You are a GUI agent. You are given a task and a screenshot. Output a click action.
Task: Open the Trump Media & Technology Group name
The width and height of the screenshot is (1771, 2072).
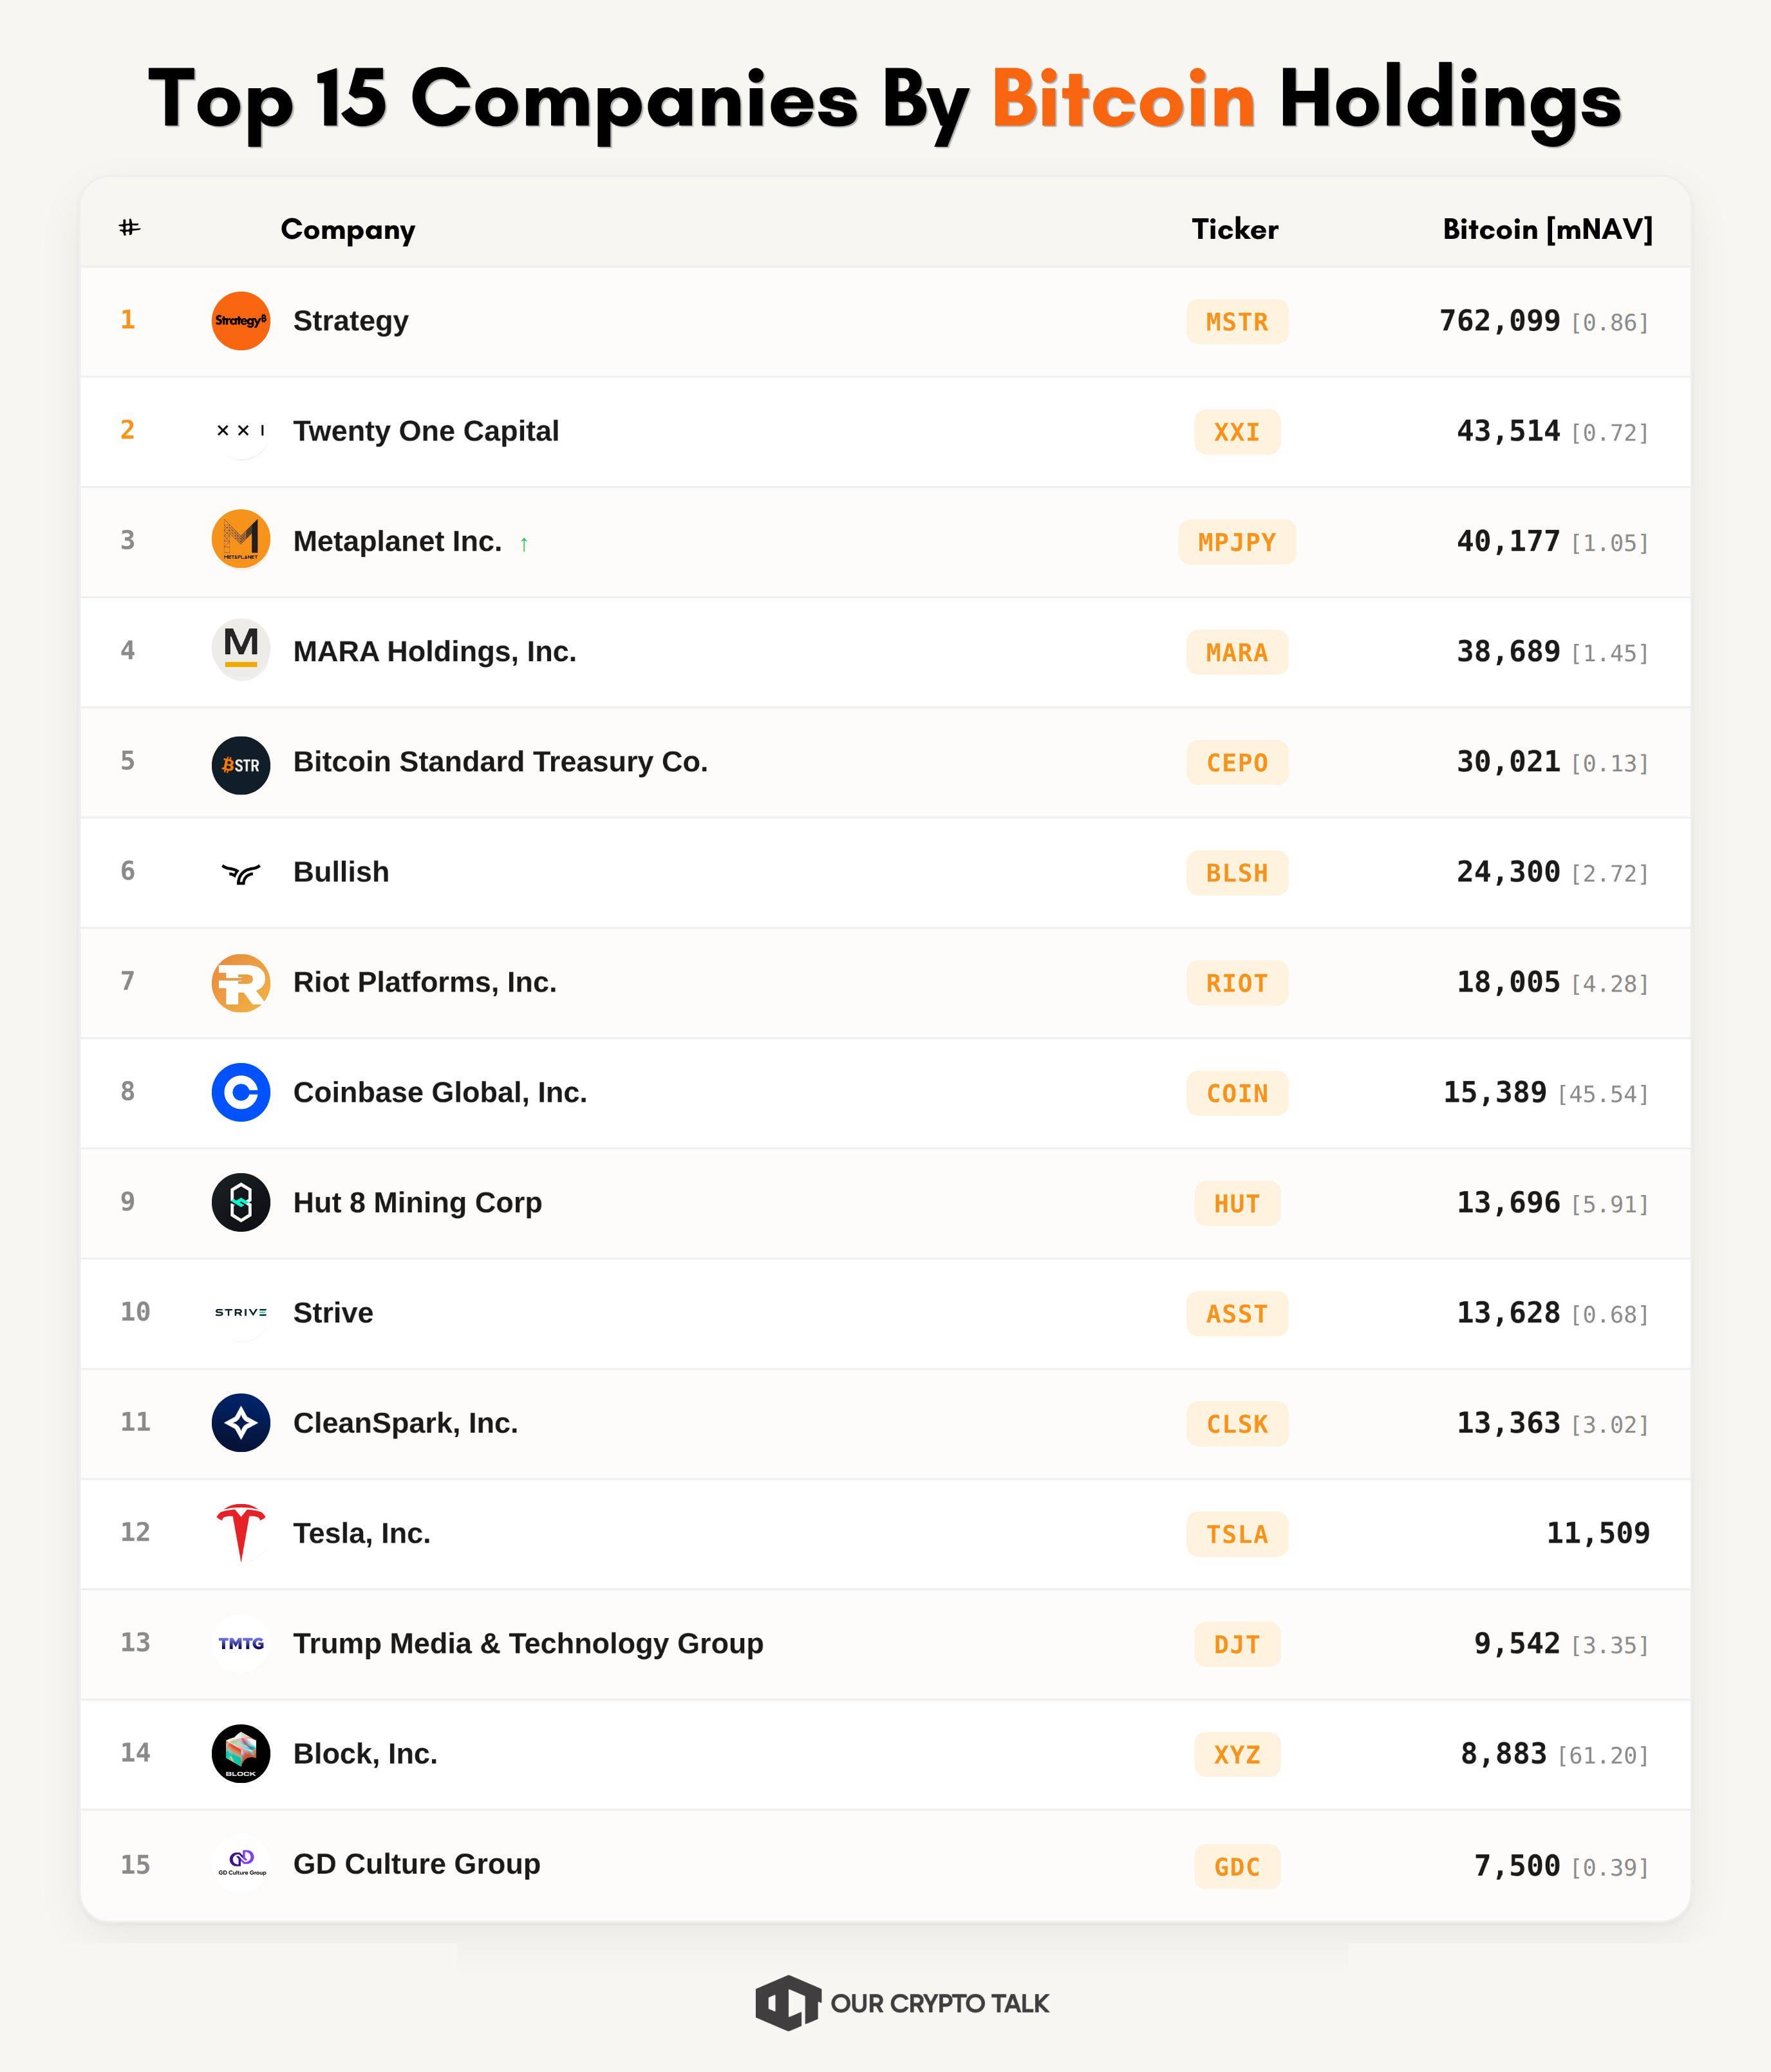[x=528, y=1643]
